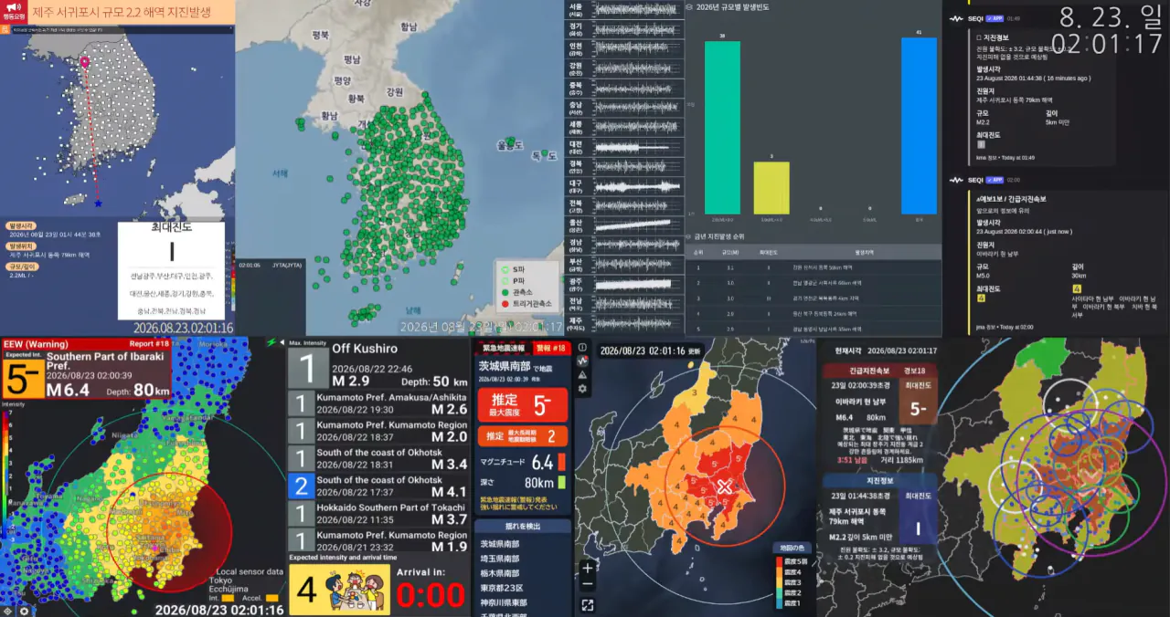Screen dimensions: 1170x617
Task: Zoom in with the plus button on Kanto map
Action: click(x=587, y=568)
